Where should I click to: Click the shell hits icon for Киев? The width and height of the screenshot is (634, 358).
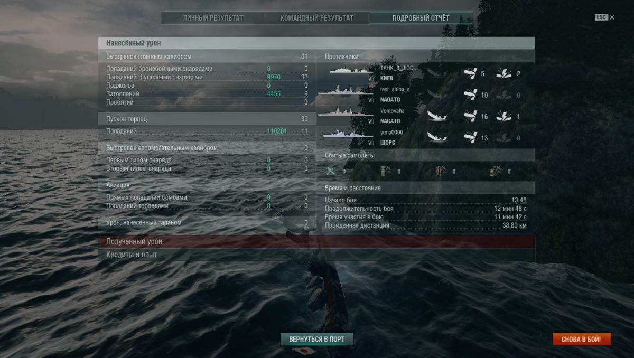[471, 73]
